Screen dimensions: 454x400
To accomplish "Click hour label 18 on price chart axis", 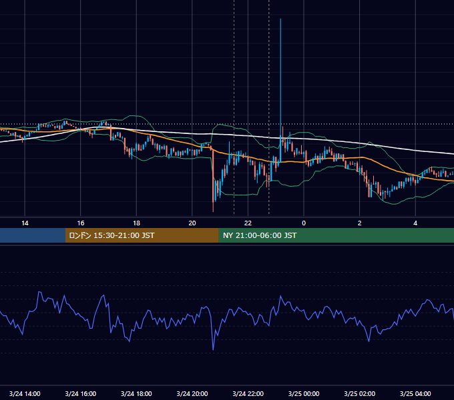I will click(x=136, y=223).
